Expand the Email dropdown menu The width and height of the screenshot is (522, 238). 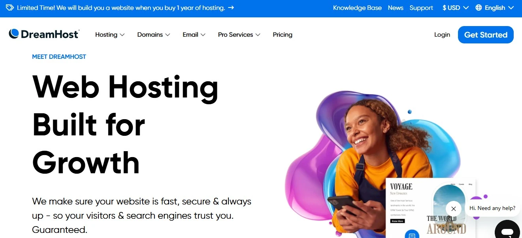point(194,35)
